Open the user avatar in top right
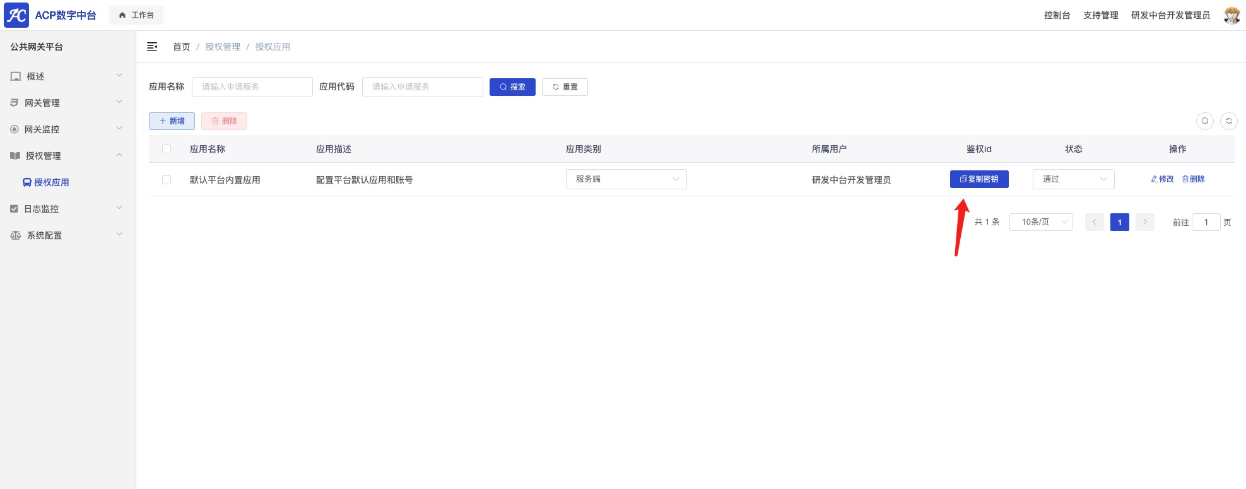The image size is (1246, 489). pos(1231,15)
